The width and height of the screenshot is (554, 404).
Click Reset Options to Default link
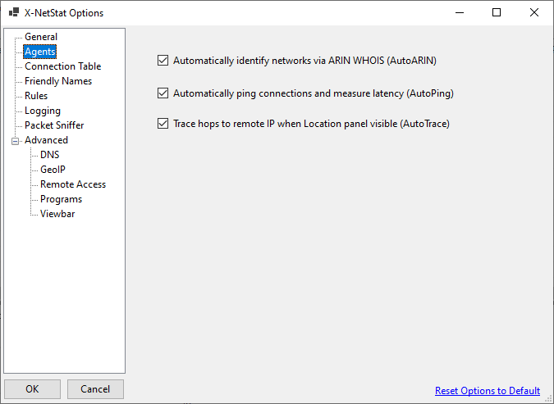click(488, 391)
